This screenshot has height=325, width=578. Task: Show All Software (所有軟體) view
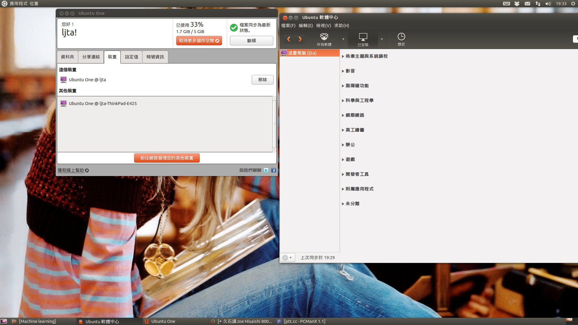324,39
